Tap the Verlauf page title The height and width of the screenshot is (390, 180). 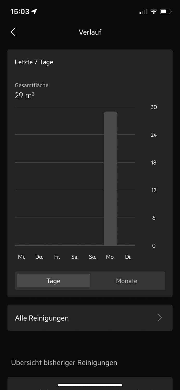(90, 32)
